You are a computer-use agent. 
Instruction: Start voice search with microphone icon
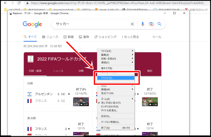(x=143, y=24)
